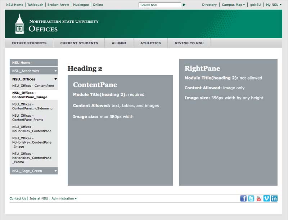This screenshot has width=288, height=220.
Task: Click the green search arrow button
Action: point(184,5)
